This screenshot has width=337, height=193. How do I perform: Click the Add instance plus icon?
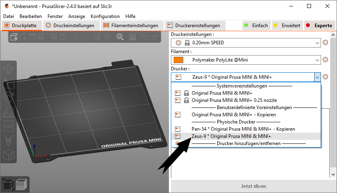pyautogui.click(x=76, y=37)
